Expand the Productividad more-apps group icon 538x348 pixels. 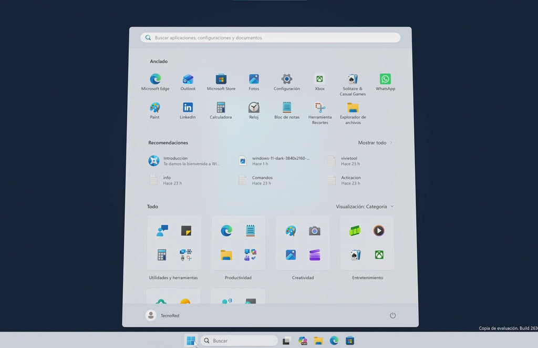[x=251, y=255]
